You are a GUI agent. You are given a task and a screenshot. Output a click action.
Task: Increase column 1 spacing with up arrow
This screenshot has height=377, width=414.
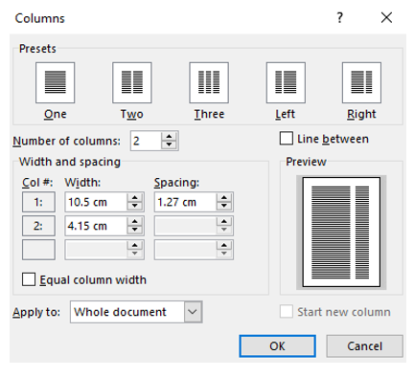coord(224,198)
